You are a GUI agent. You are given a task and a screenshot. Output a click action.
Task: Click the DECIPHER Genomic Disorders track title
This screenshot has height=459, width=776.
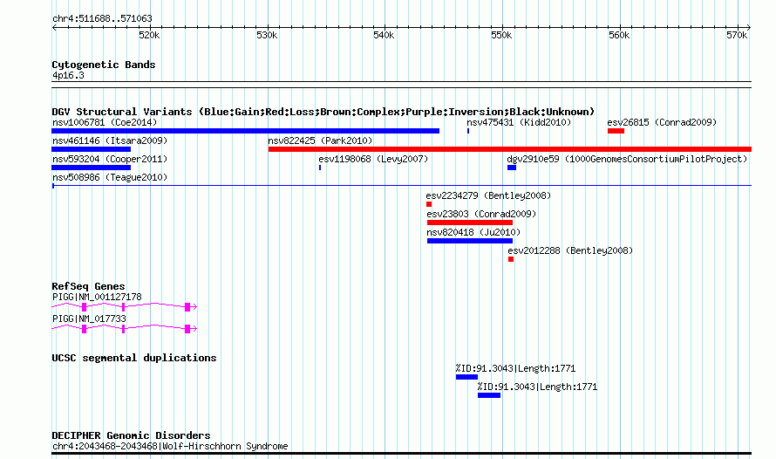(131, 435)
